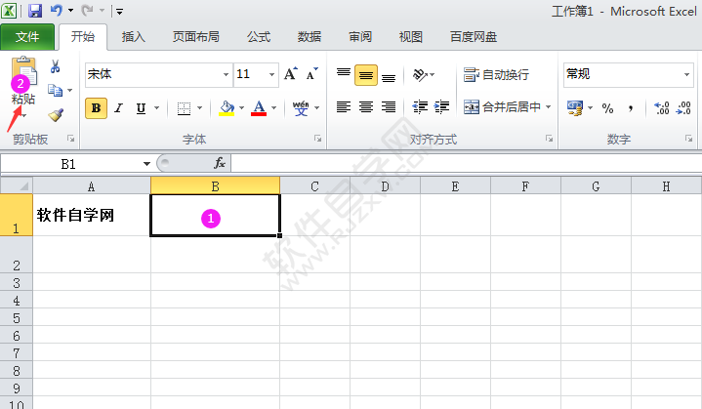Select column C header
Image resolution: width=702 pixels, height=409 pixels.
coord(314,186)
